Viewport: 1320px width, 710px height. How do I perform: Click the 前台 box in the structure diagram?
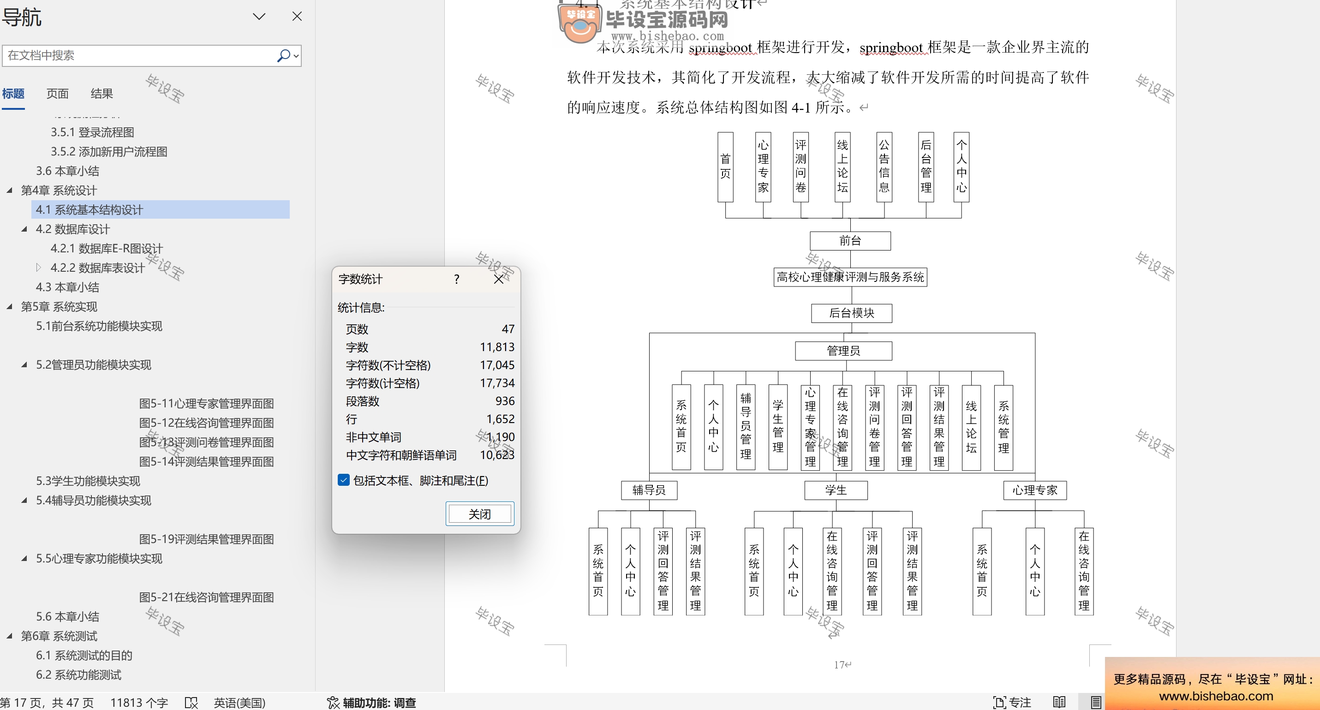coord(850,241)
